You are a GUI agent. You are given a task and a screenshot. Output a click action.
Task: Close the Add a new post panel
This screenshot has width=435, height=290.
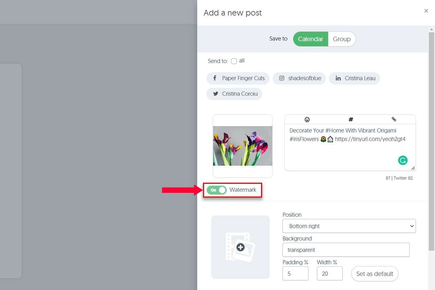tap(426, 11)
